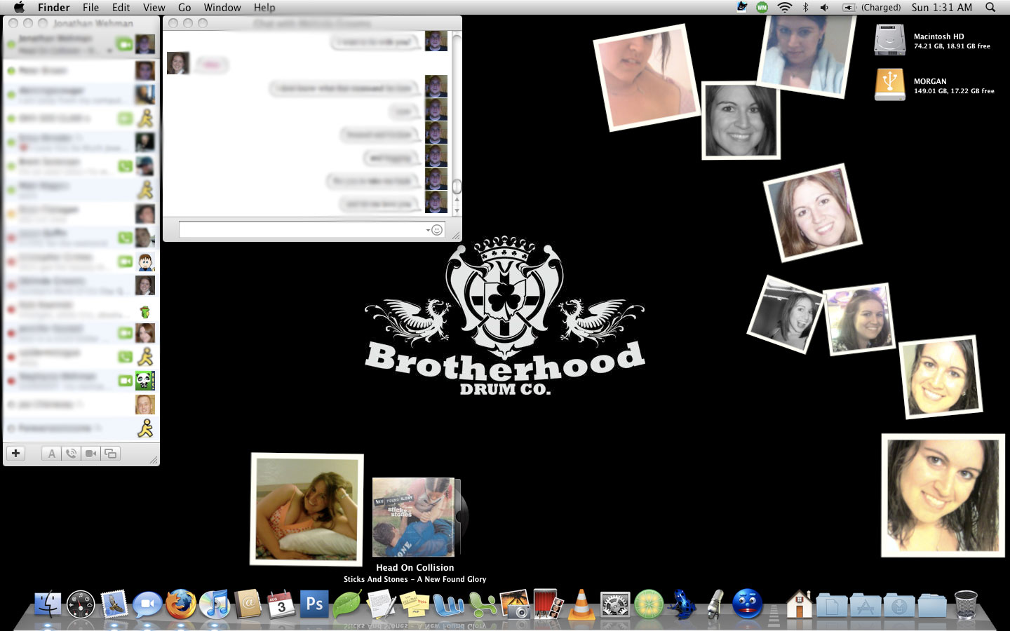Open Stickies from the dock
This screenshot has width=1010, height=631.
point(415,604)
